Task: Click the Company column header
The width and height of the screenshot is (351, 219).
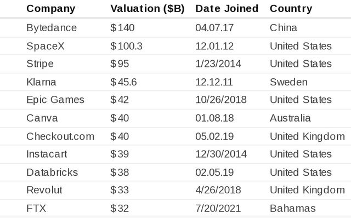Action: [51, 9]
